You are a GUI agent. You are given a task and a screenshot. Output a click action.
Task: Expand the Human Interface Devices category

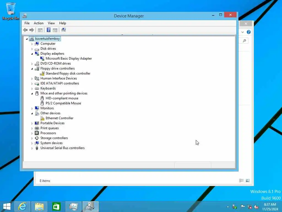[x=32, y=79]
